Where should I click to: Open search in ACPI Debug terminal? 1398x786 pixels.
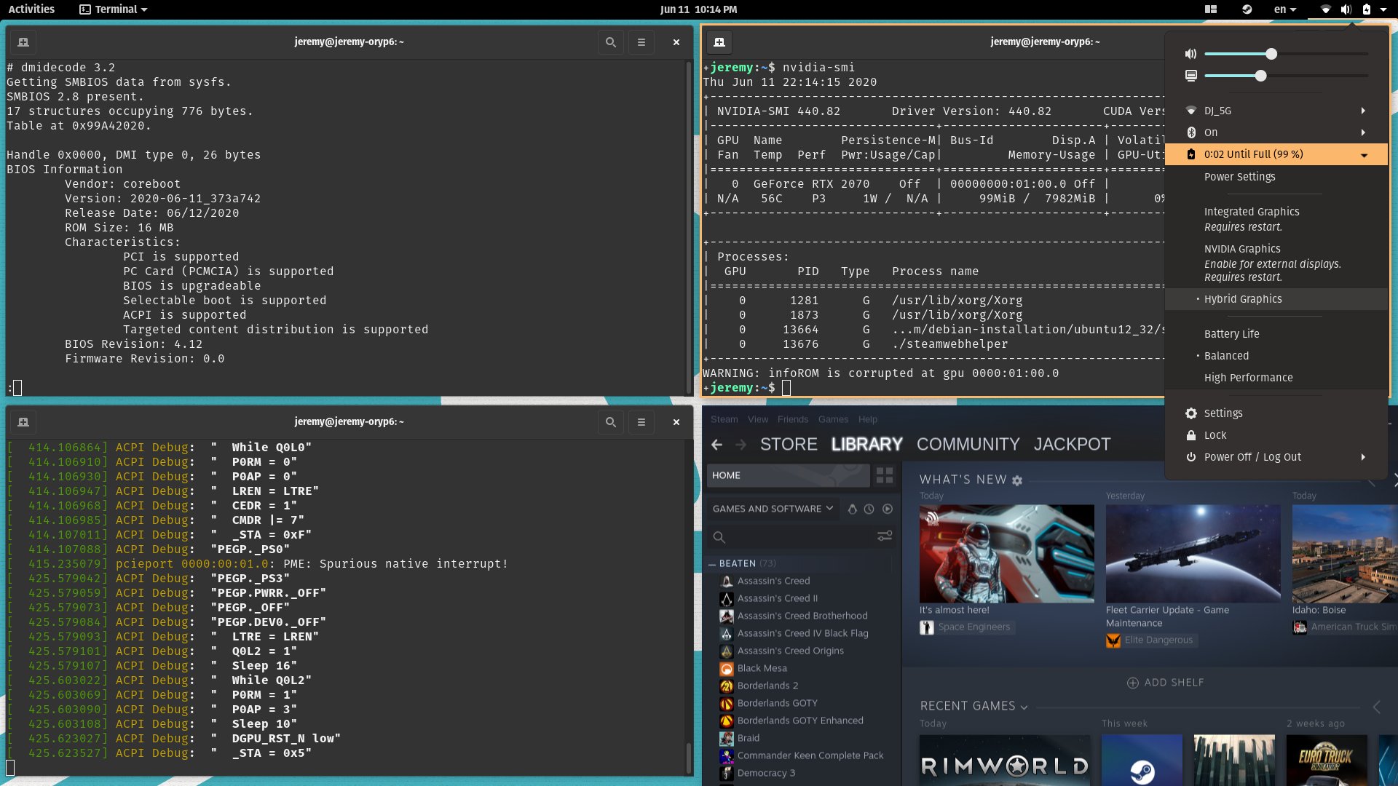pos(611,422)
